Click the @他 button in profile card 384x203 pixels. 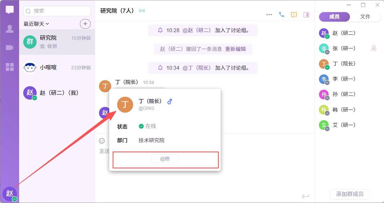165,158
